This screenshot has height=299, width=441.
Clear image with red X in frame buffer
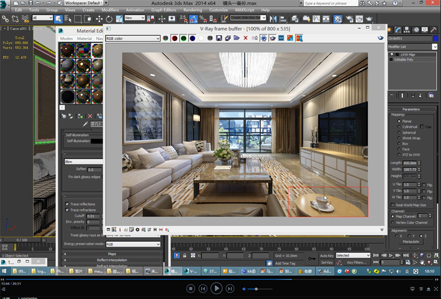[x=246, y=38]
